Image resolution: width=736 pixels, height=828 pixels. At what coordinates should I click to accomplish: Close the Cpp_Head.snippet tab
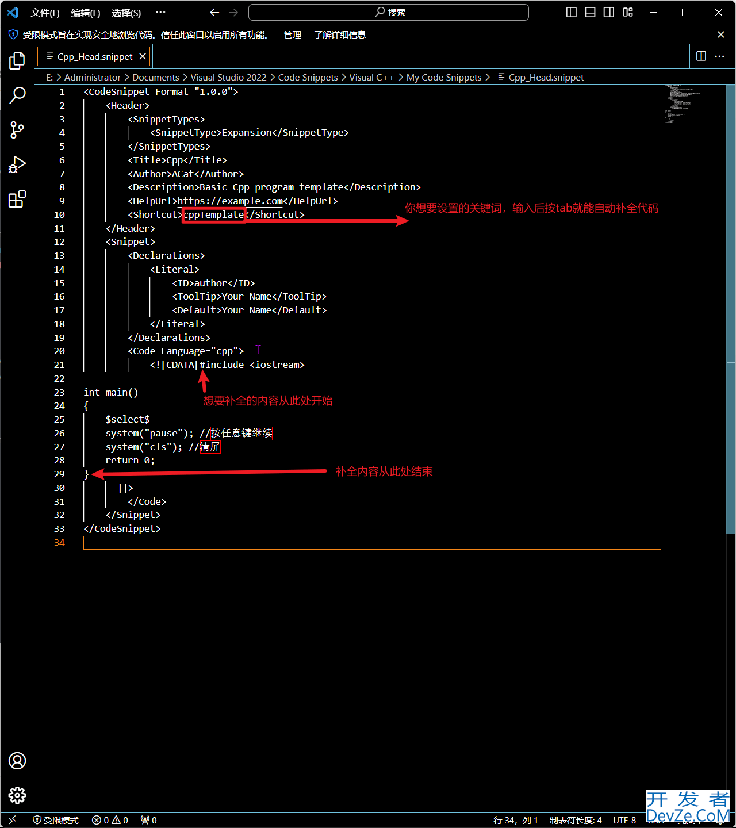coord(143,56)
